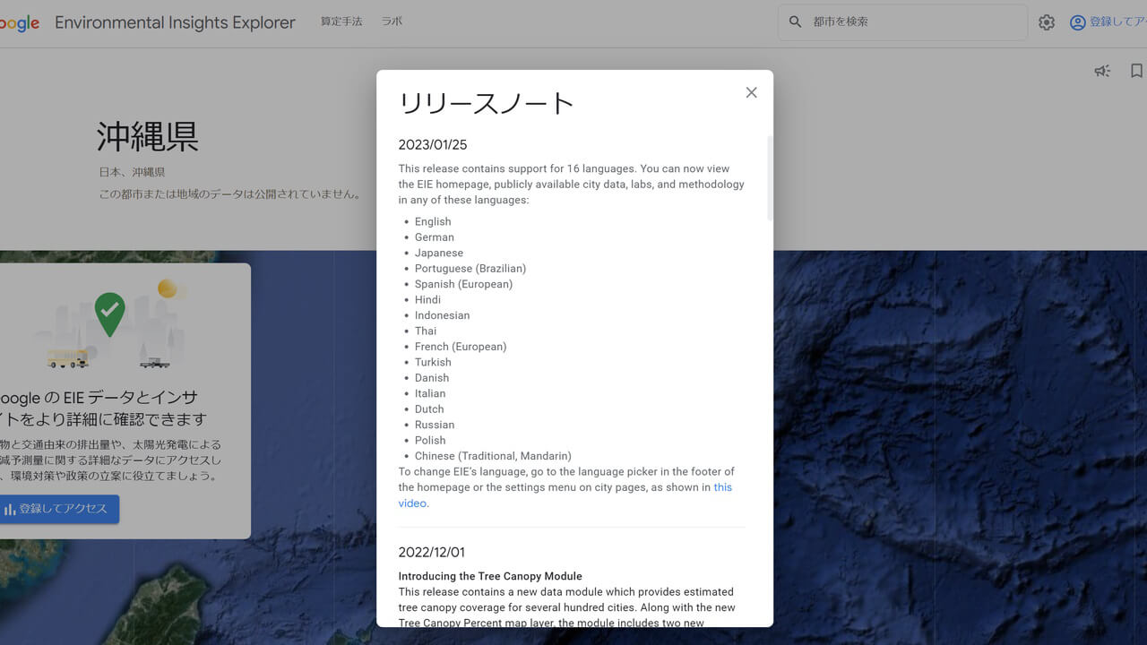Bookmark this city with the bookmark icon
The width and height of the screenshot is (1147, 645).
point(1136,71)
